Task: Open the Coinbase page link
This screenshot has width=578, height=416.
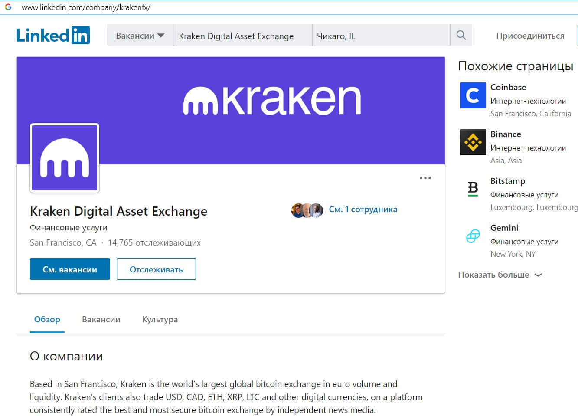Action: [508, 87]
